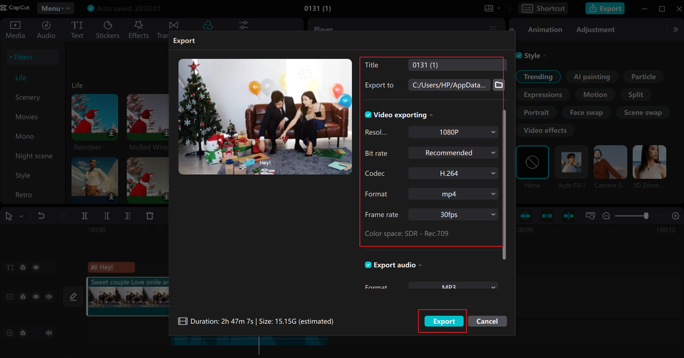Adjust the timeline zoom slider handle
The height and width of the screenshot is (358, 684).
click(646, 216)
